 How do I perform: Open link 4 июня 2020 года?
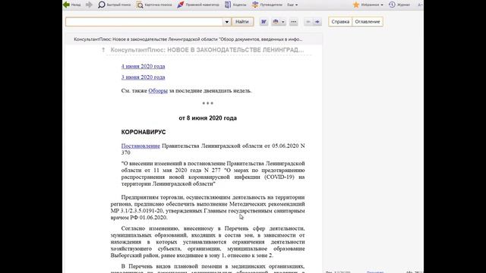pos(144,66)
